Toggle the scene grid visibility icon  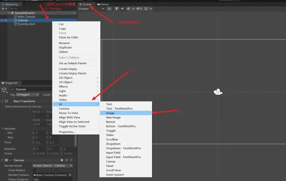(146, 9)
